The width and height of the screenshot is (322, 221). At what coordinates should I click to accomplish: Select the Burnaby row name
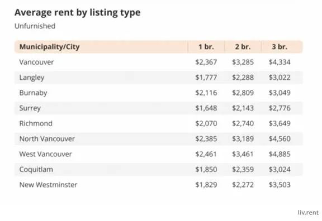(x=33, y=93)
